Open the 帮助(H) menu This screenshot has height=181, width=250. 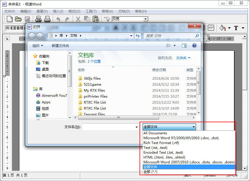tap(141, 11)
